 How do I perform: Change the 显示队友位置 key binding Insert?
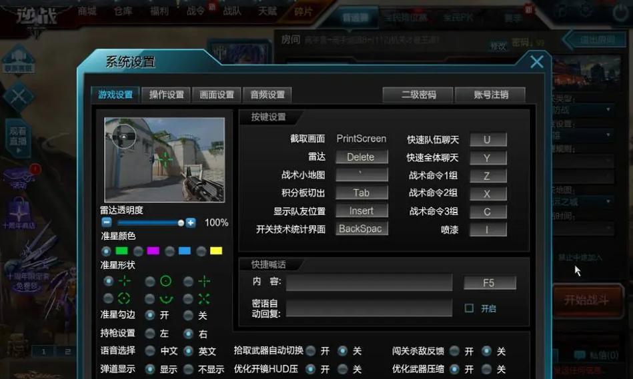coord(362,210)
